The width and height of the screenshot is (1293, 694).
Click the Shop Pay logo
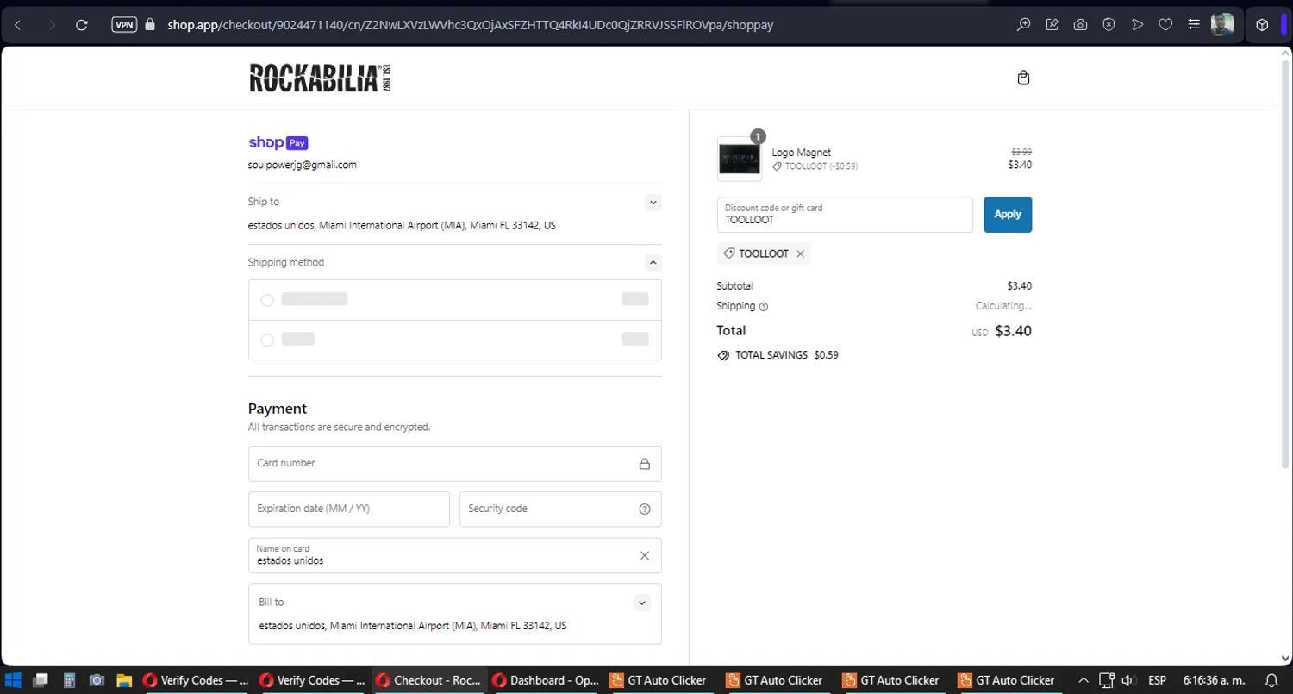[278, 143]
